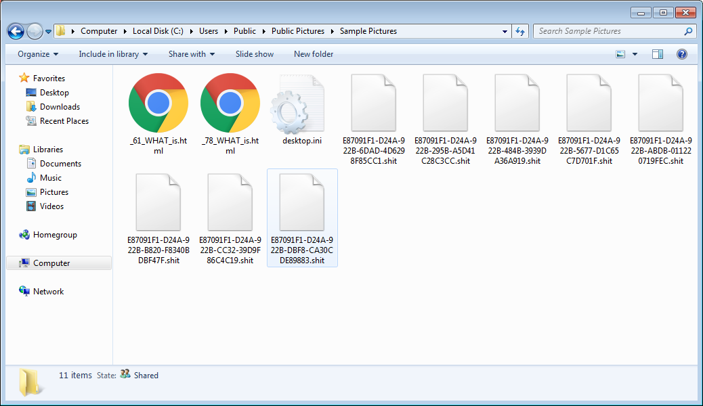This screenshot has height=406, width=703.
Task: Show the preview pane icon
Action: pos(657,54)
